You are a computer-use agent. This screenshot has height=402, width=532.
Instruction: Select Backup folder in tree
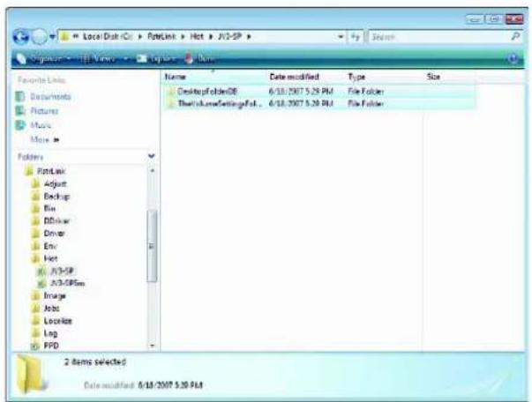56,197
